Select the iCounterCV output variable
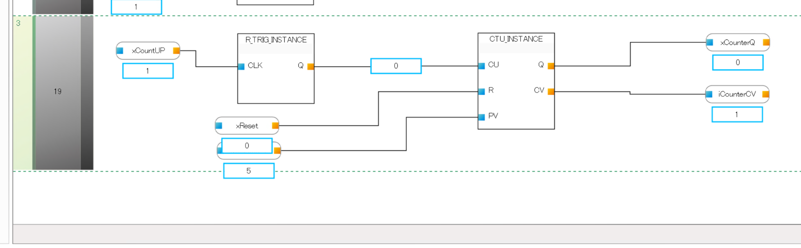This screenshot has width=801, height=248. pos(737,94)
